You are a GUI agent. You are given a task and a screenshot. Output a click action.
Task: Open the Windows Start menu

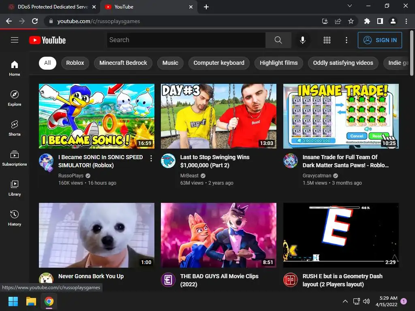pos(13,301)
